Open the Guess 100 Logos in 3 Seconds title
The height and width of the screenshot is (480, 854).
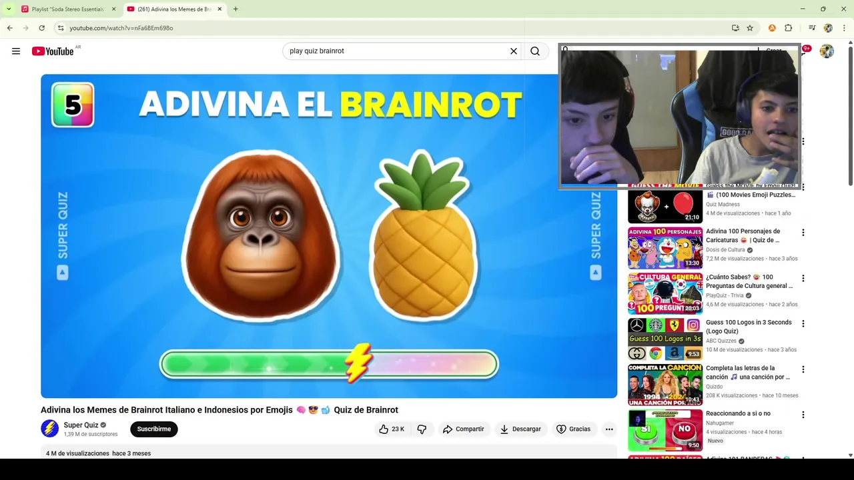749,327
